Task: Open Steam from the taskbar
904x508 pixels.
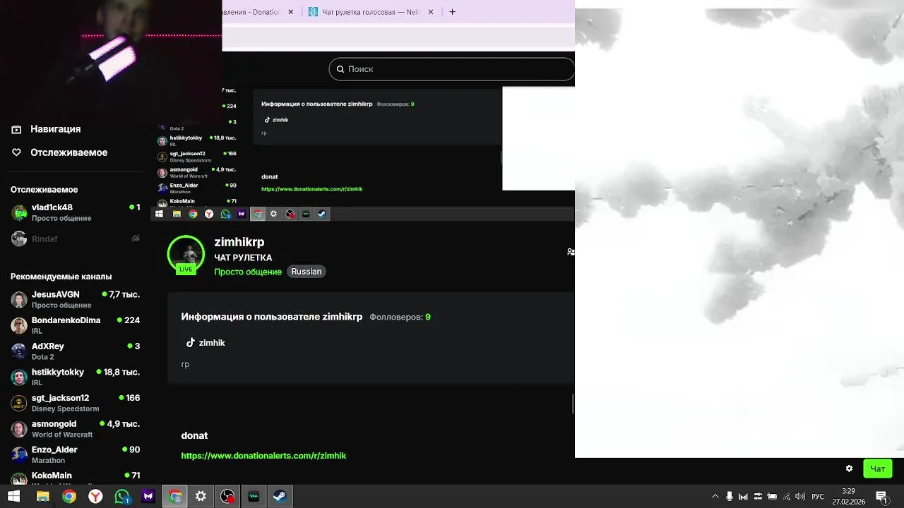Action: pos(280,497)
